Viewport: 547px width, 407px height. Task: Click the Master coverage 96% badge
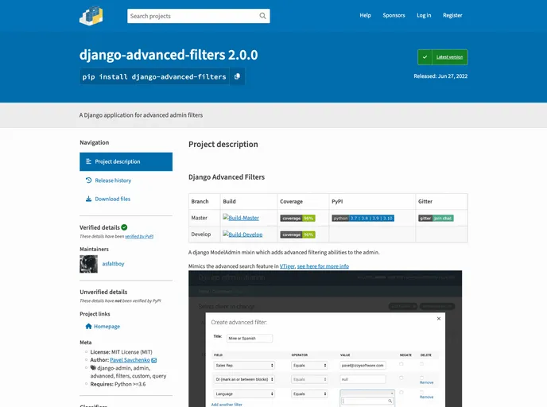[x=297, y=219]
